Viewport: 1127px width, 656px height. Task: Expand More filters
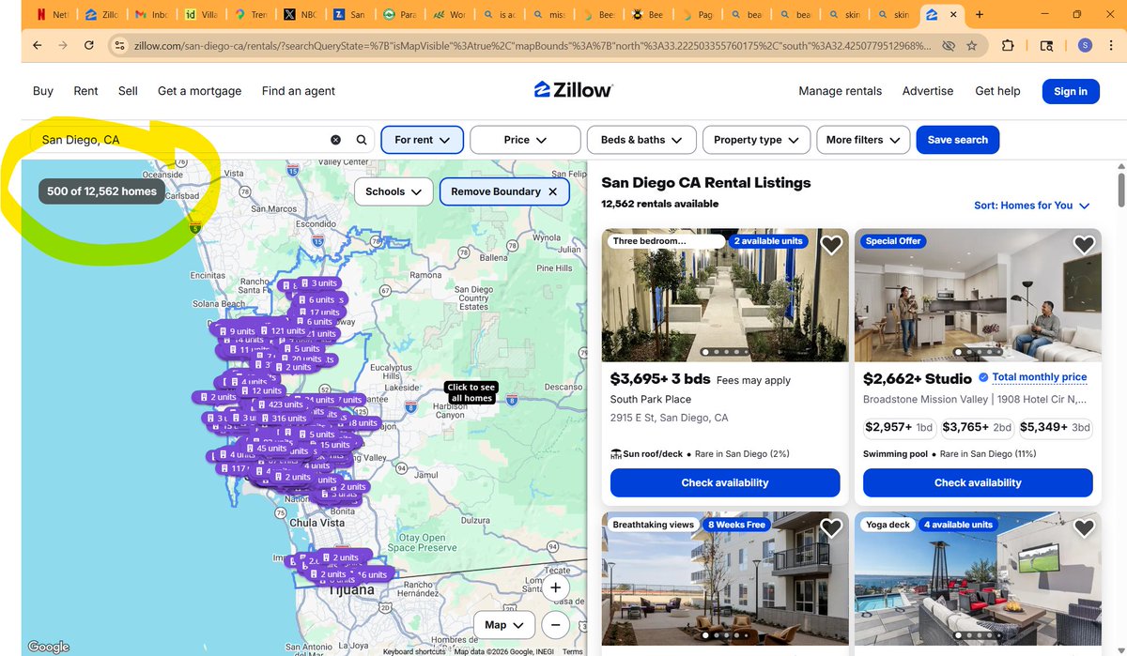(863, 140)
